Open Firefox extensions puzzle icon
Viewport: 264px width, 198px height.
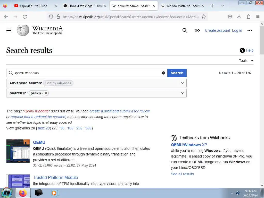[x=249, y=16]
